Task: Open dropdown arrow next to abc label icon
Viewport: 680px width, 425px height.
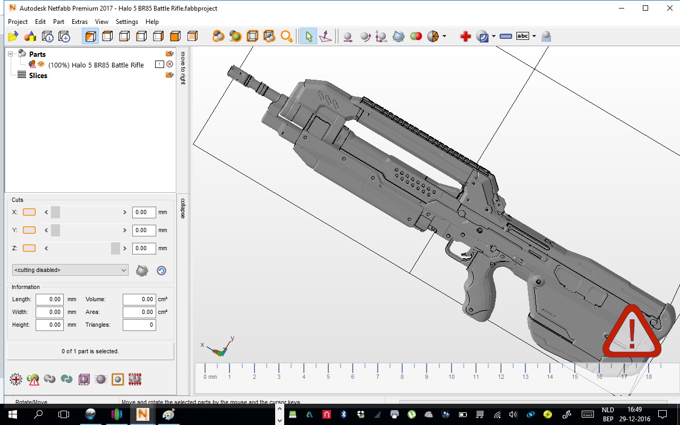Action: pyautogui.click(x=534, y=36)
